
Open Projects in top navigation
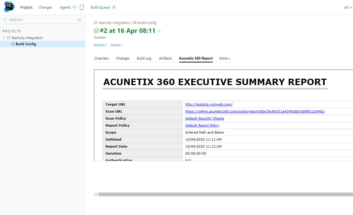26,8
